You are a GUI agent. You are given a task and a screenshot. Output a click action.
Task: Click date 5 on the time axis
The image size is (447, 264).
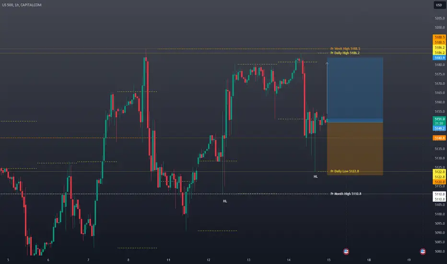[x=8, y=260]
